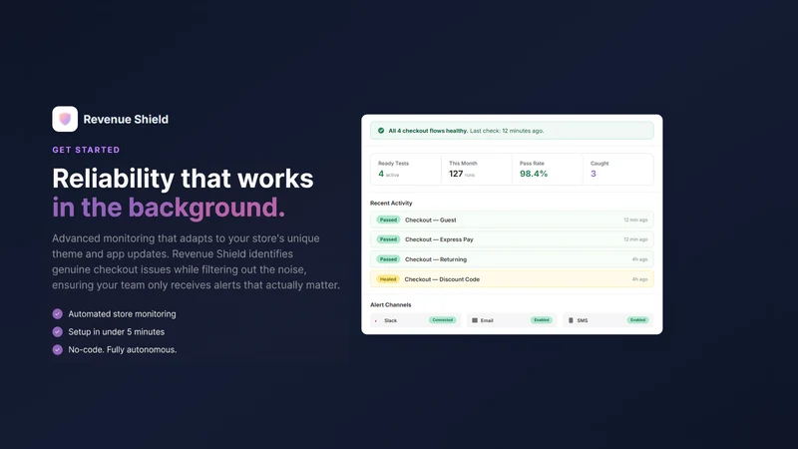Click the Enabled badge for Email

[541, 320]
